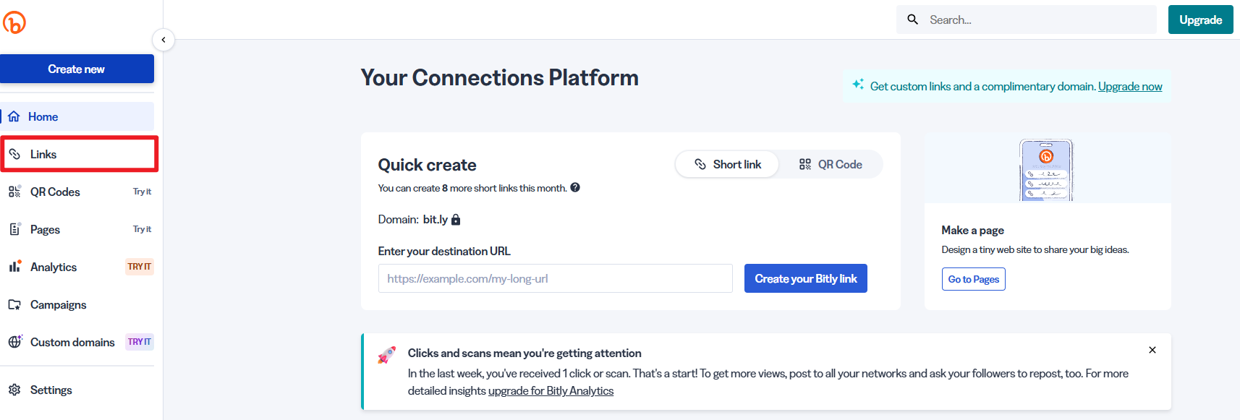Click the Bitly logo icon
This screenshot has width=1240, height=420.
(x=14, y=22)
